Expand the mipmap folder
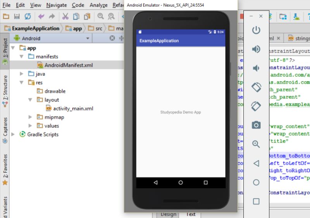 point(30,117)
